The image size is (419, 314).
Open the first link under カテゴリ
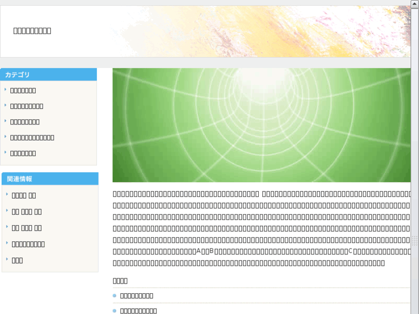[23, 90]
